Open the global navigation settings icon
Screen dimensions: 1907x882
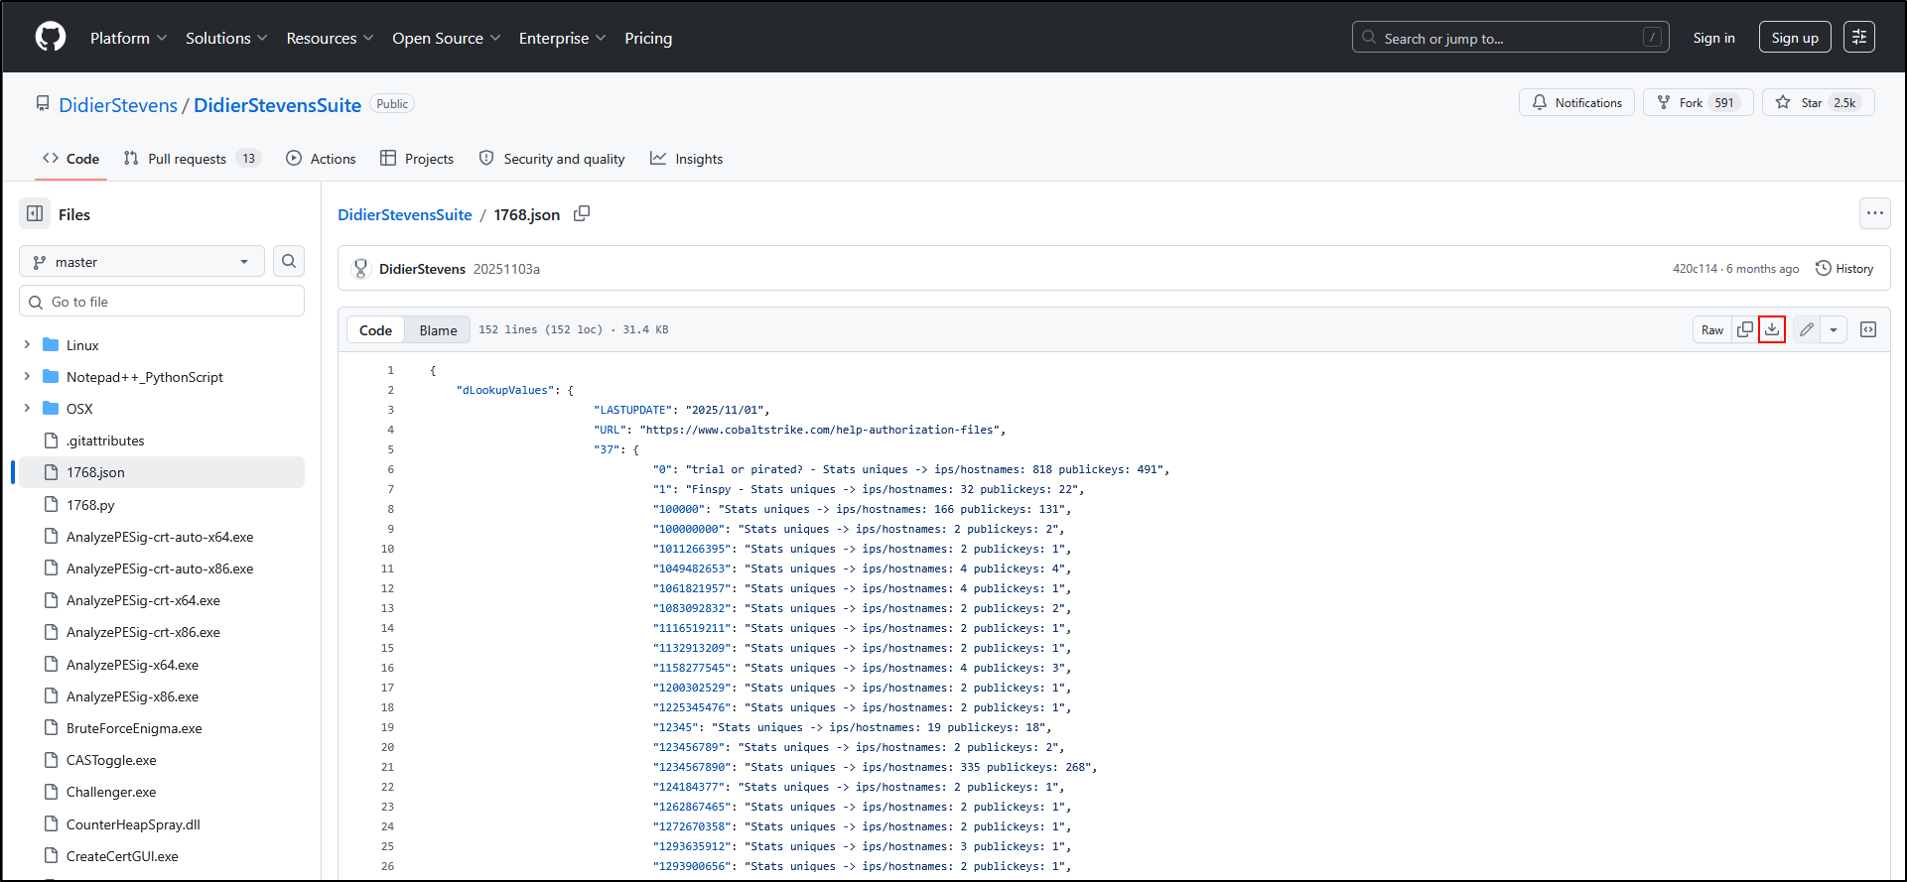coord(1859,38)
